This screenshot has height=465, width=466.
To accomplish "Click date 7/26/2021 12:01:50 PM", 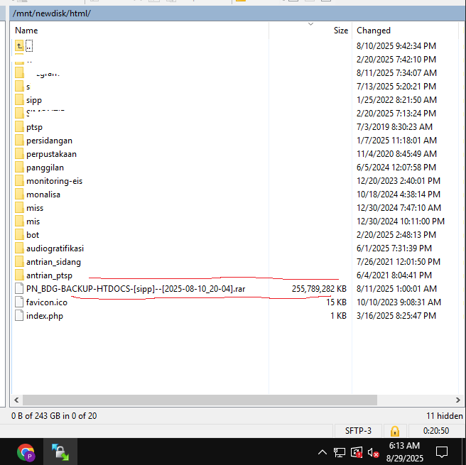I will coord(399,261).
